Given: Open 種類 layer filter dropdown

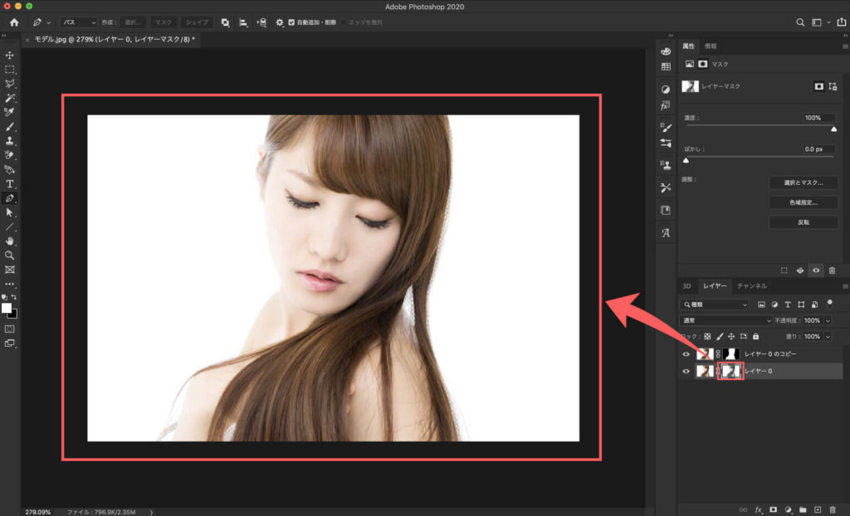Looking at the screenshot, I should point(714,304).
